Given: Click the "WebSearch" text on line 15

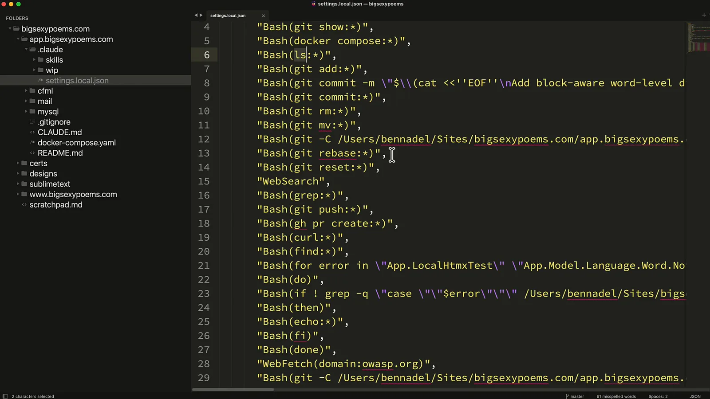Looking at the screenshot, I should [291, 181].
